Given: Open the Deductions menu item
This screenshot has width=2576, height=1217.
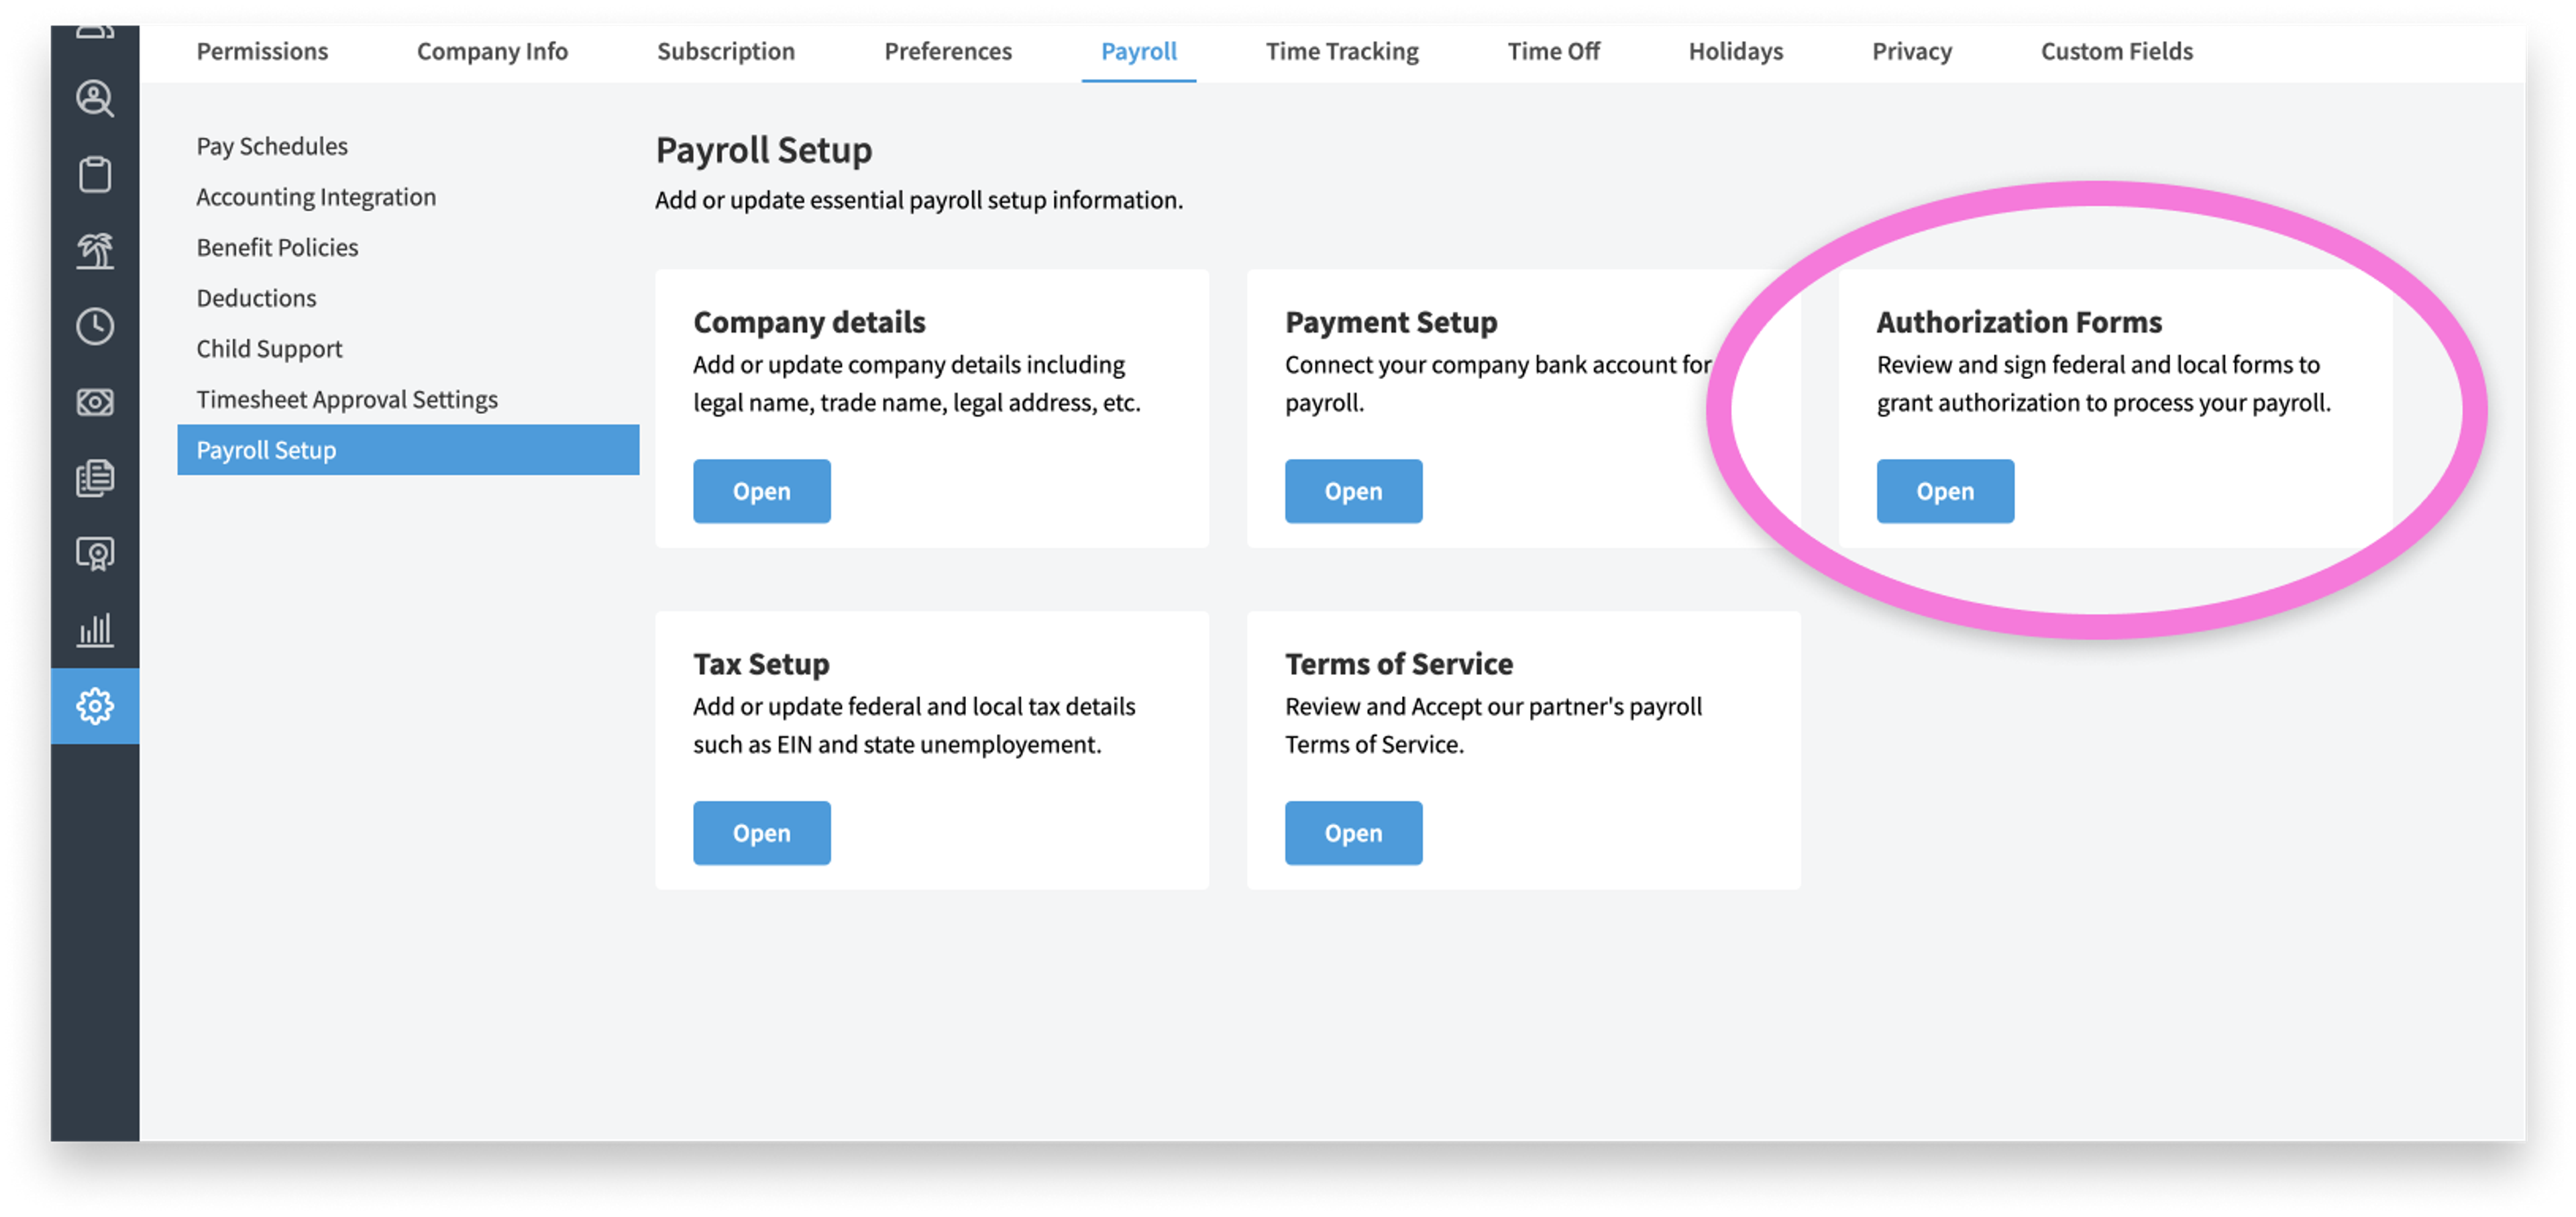Looking at the screenshot, I should coord(256,298).
